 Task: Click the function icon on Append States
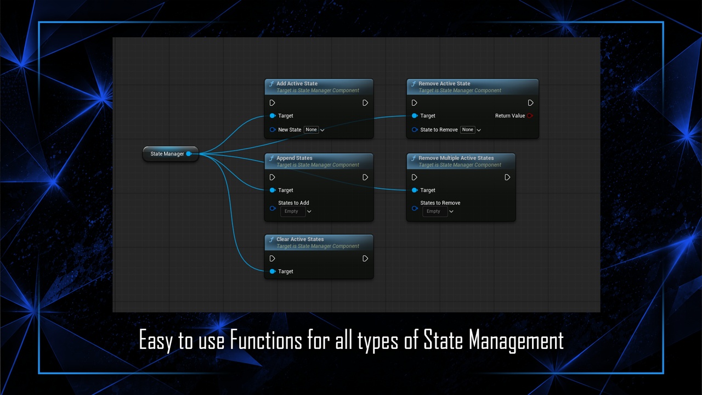(x=271, y=159)
